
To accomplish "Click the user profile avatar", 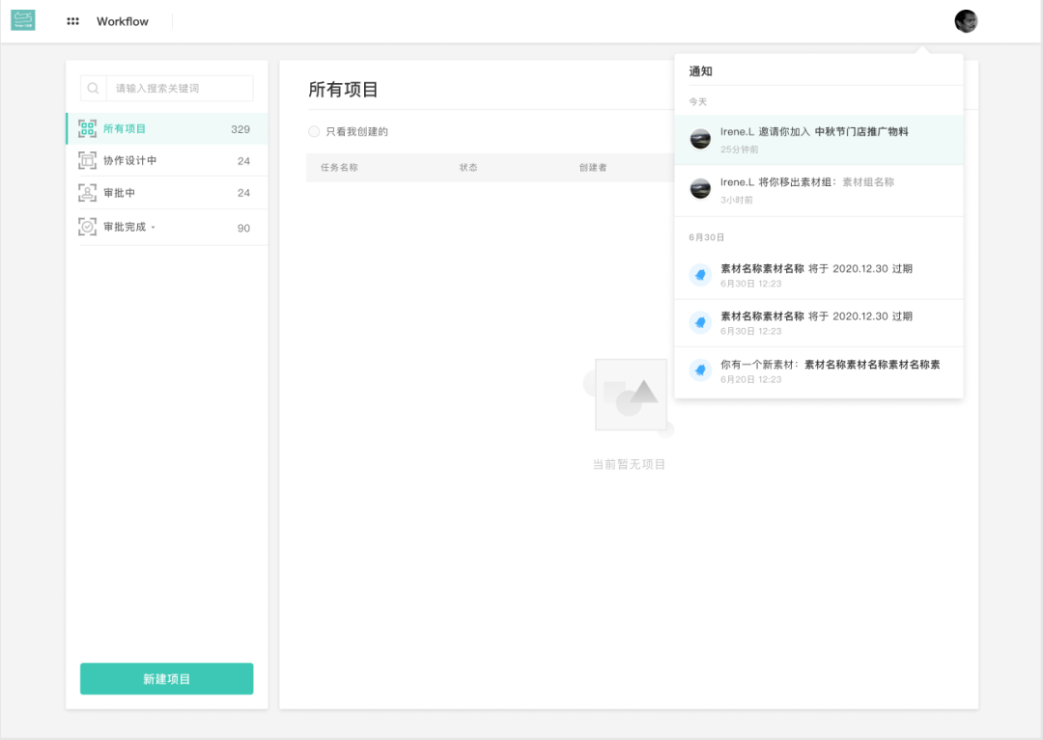I will (x=966, y=21).
